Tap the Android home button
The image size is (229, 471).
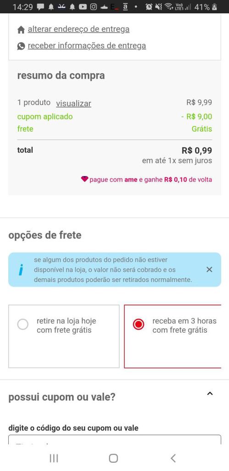tap(113, 458)
